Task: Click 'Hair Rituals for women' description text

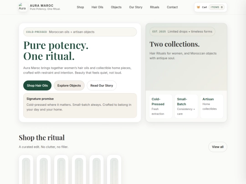Action: click(183, 56)
